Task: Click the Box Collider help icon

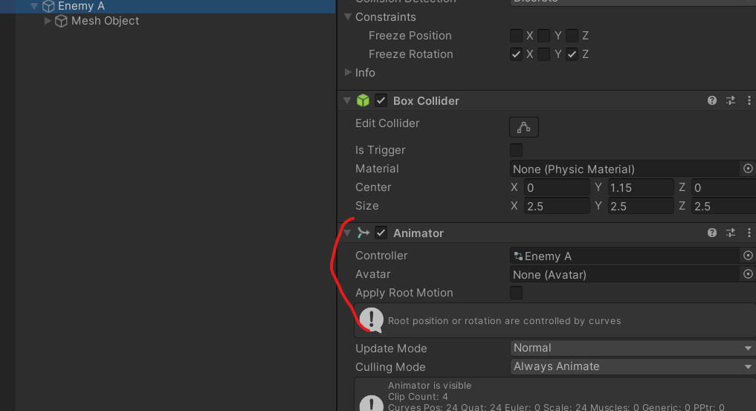Action: pyautogui.click(x=712, y=101)
